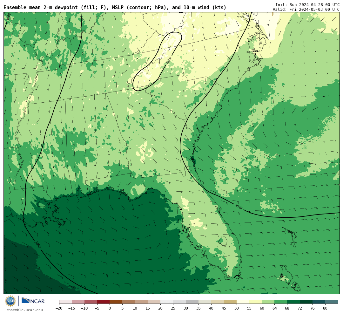Click the 50 colorbar tick label
This screenshot has width=343, height=314.
237,308
